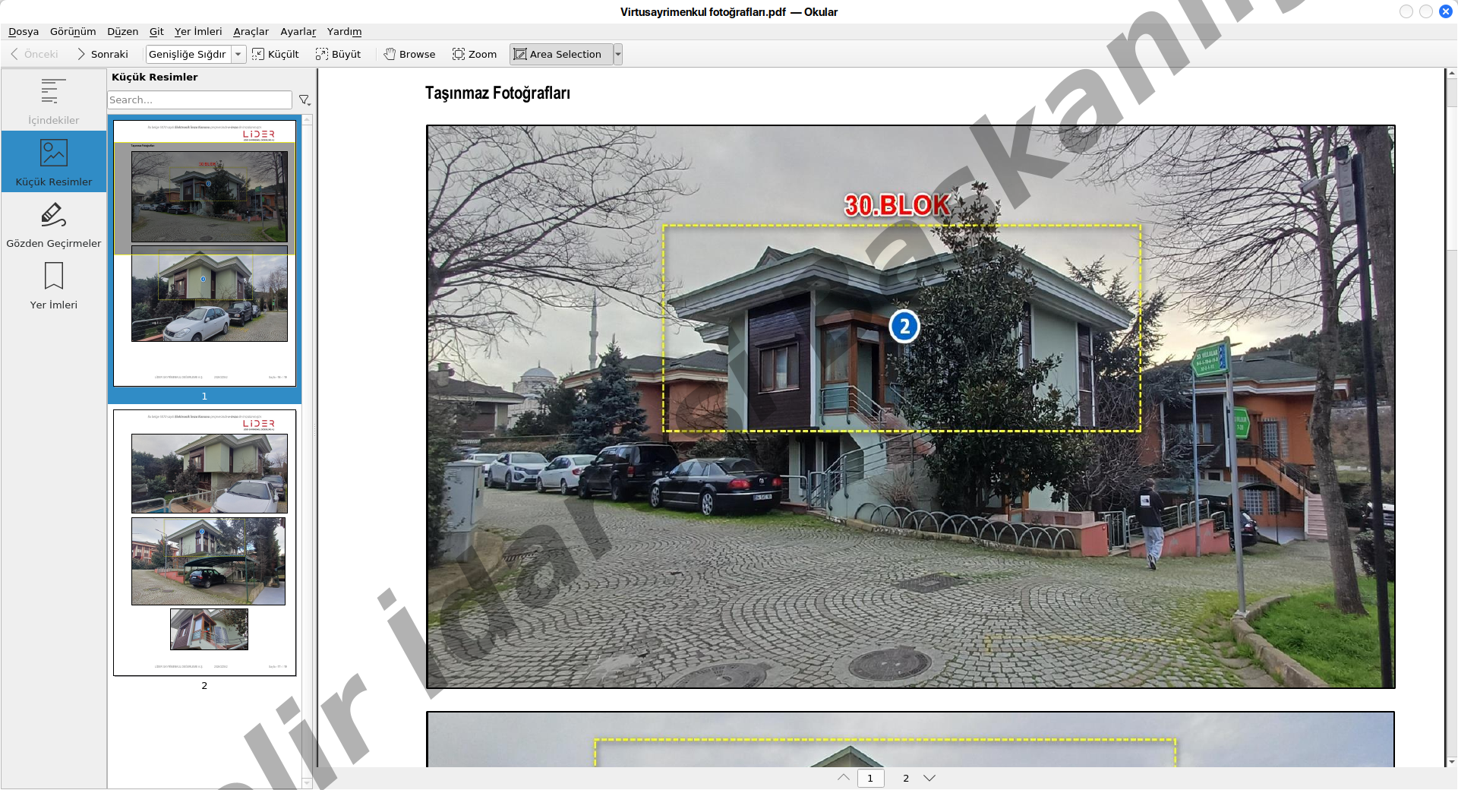1458x790 pixels.
Task: Open the Görünüm menu
Action: (73, 32)
